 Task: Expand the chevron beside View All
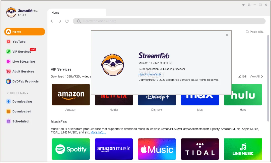pos(262,76)
